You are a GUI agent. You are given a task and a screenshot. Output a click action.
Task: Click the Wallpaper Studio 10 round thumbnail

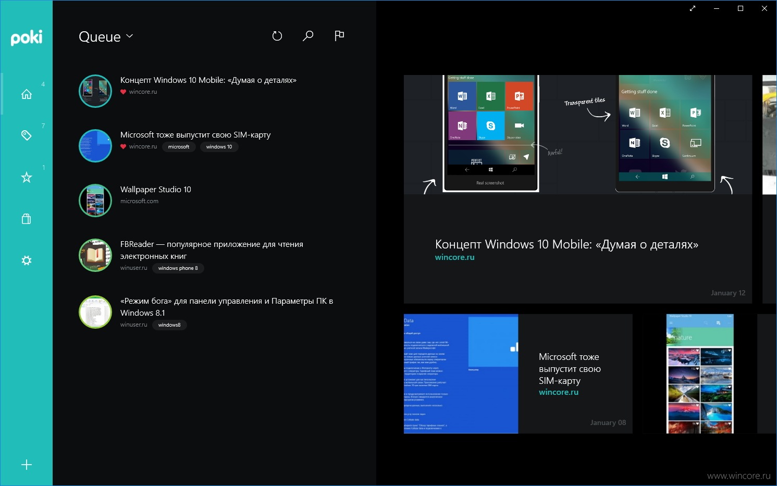point(95,201)
